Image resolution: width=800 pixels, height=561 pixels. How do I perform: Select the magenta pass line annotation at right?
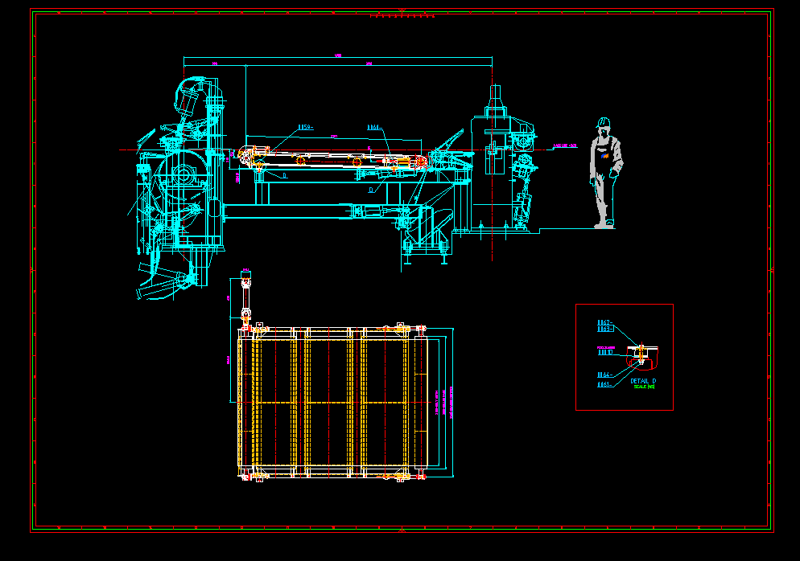tap(565, 145)
